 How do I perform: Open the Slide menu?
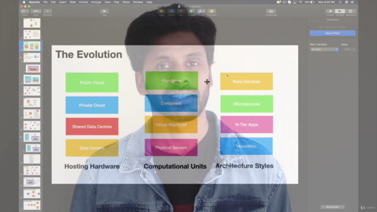(x=72, y=2)
